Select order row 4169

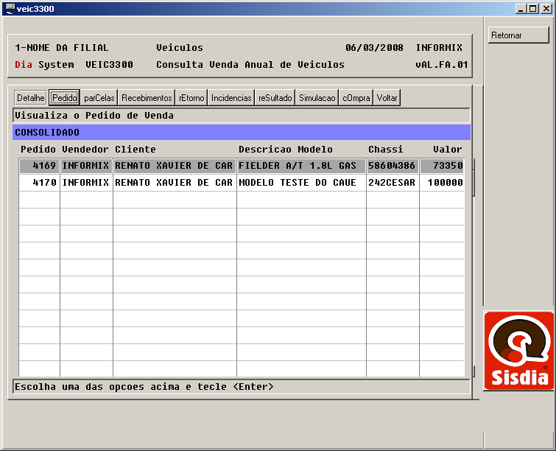tap(40, 166)
